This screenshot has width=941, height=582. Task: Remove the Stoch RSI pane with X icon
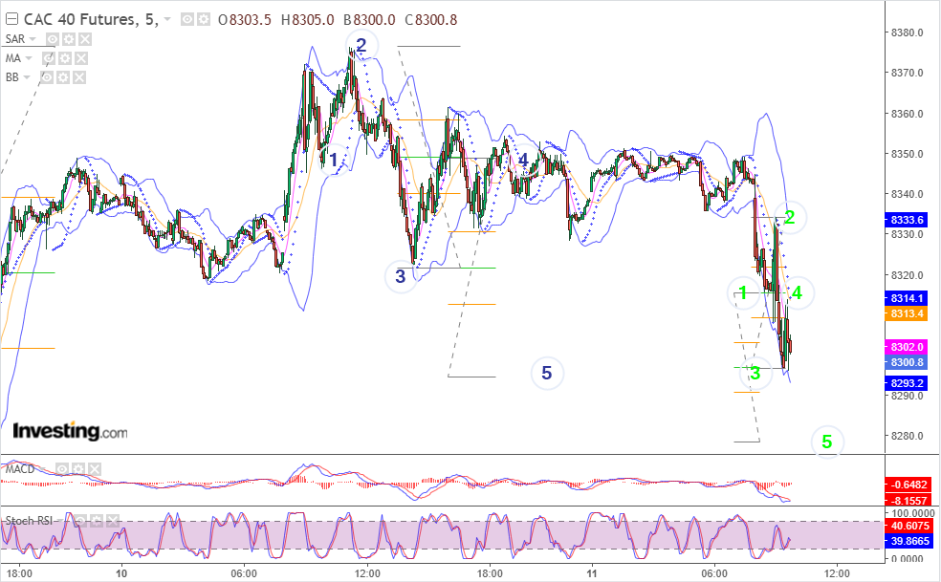[x=113, y=521]
